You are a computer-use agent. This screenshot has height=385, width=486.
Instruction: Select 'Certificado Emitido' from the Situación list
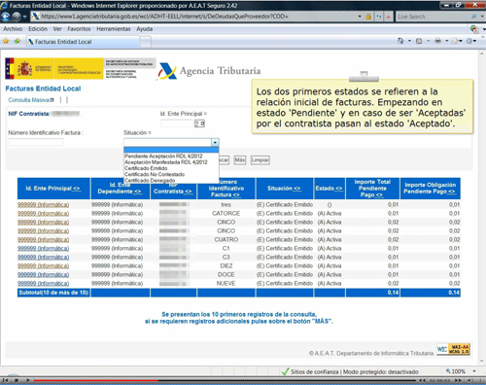click(x=171, y=168)
